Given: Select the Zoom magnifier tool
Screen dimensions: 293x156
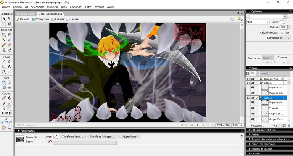Looking at the screenshot, I should (x=9, y=128).
